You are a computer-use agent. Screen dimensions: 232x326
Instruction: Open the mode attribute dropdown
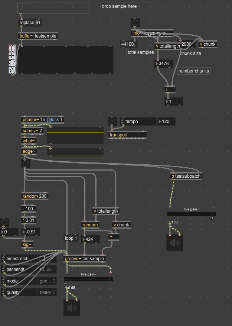point(48,281)
